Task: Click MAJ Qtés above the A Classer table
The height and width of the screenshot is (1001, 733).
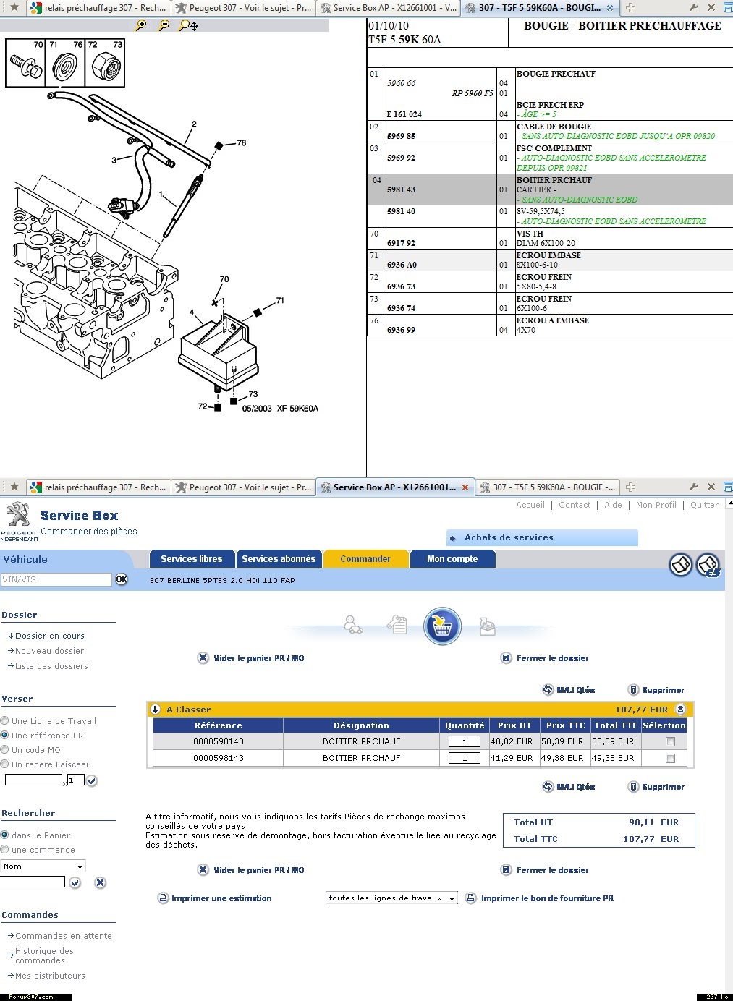Action: click(x=569, y=690)
